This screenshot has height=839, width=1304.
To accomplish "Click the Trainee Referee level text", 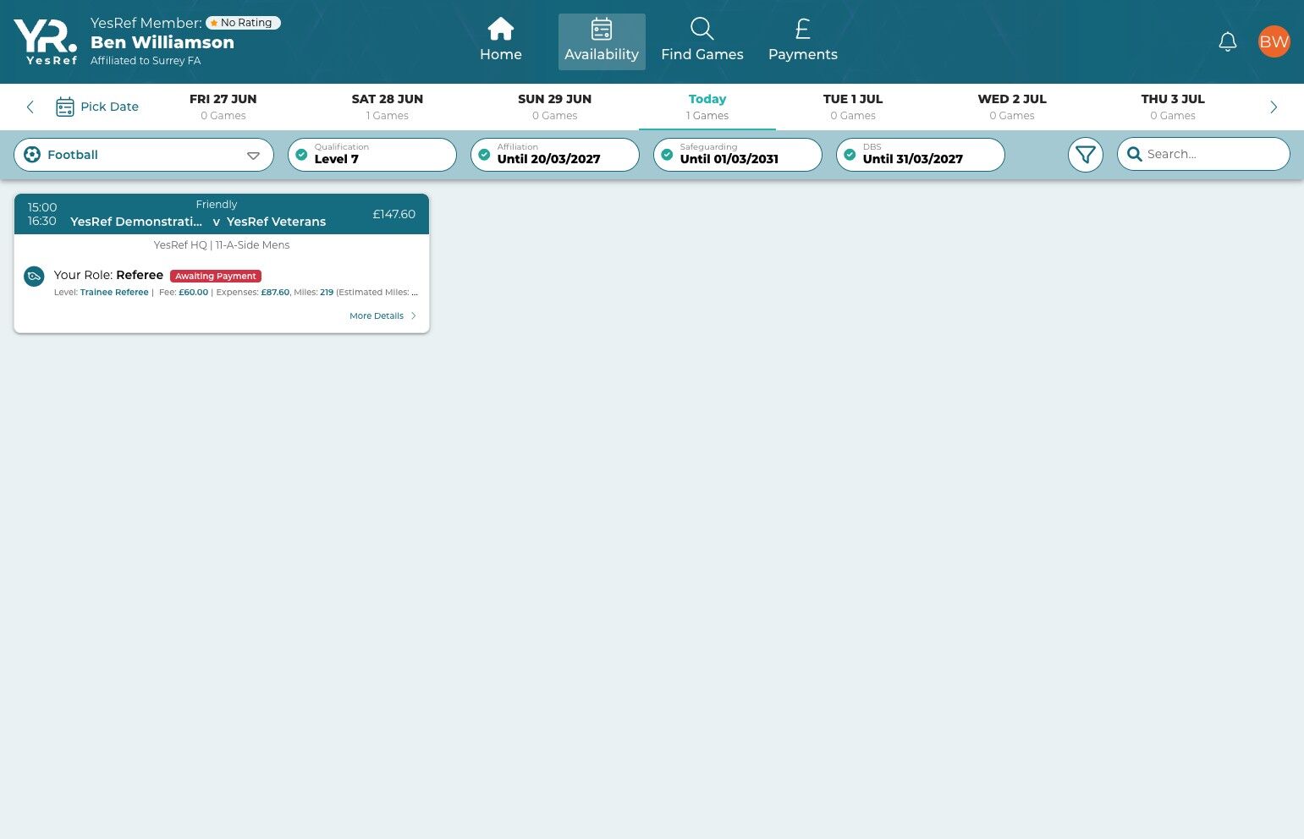I will [114, 293].
